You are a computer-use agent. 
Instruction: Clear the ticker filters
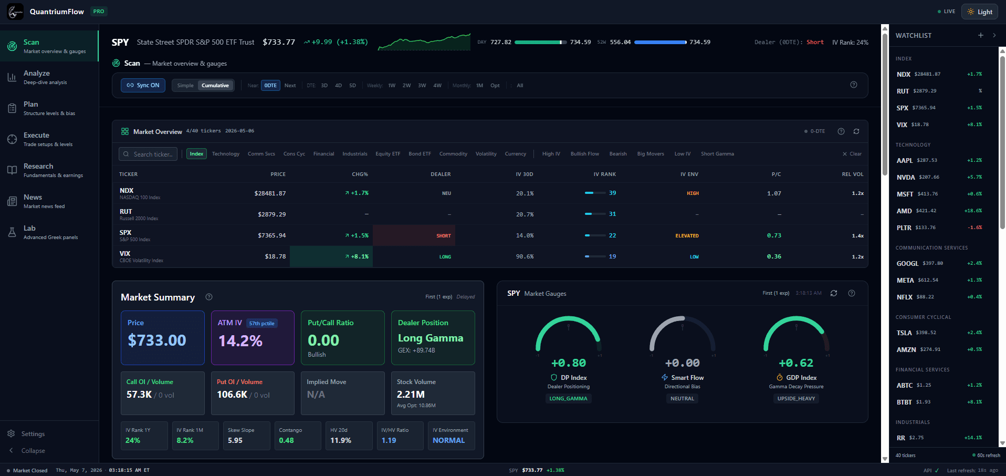coord(852,154)
